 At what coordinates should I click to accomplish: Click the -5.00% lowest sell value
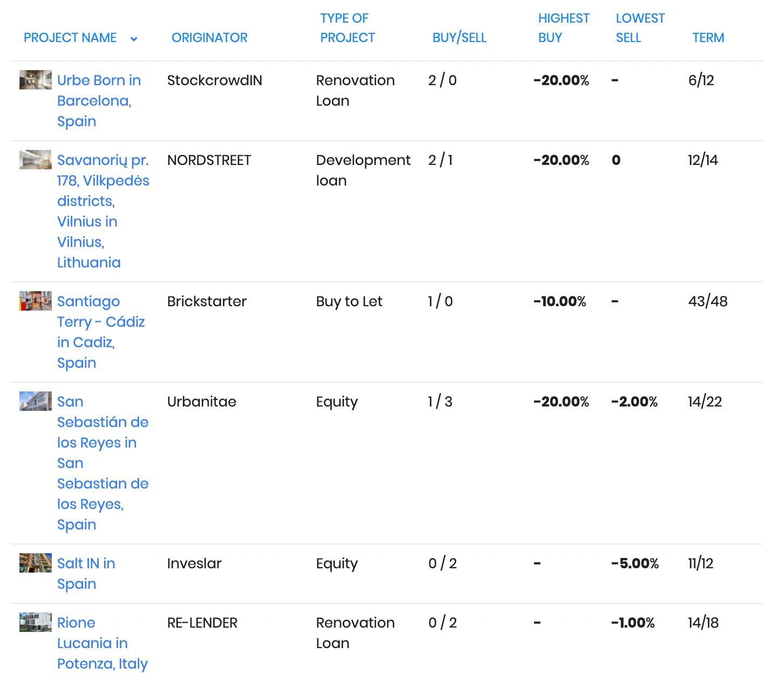click(635, 563)
